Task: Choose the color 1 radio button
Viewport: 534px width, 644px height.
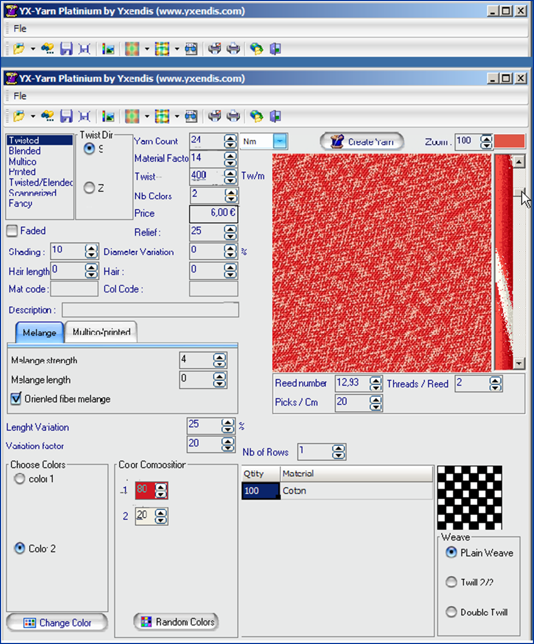Action: click(x=20, y=479)
